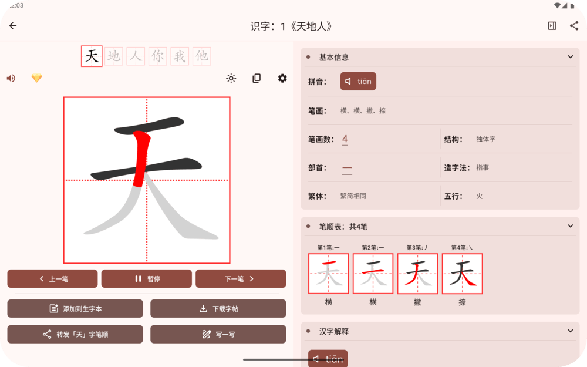Image resolution: width=587 pixels, height=367 pixels.
Task: Mute or play character pronunciation speaker icon
Action: click(x=11, y=78)
